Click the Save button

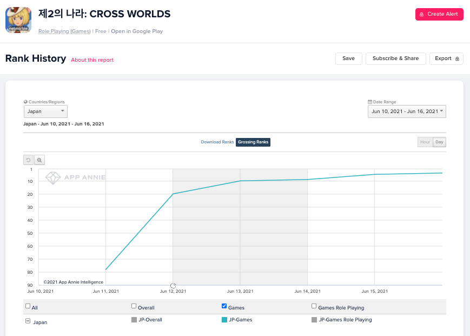349,58
